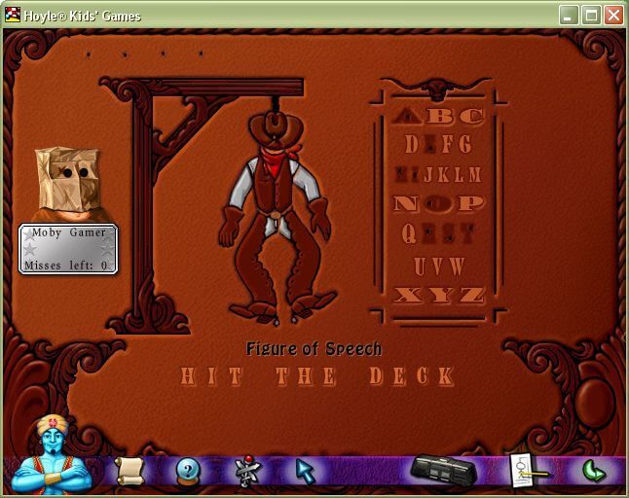This screenshot has height=498, width=629.
Task: Choose letter F from the alphabet
Action: tap(448, 144)
